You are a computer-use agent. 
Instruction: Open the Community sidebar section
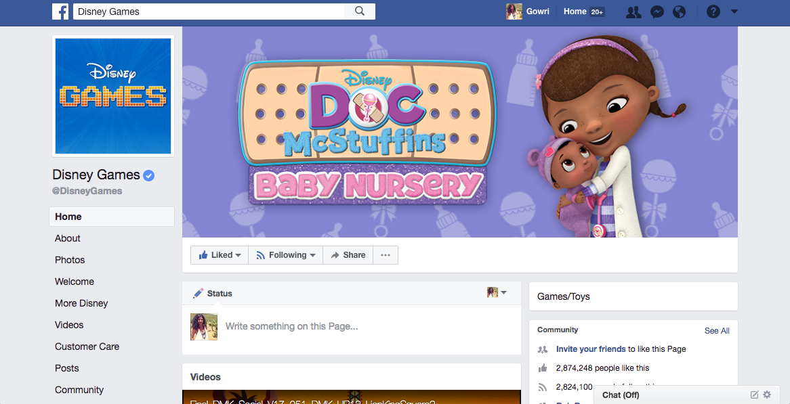pyautogui.click(x=79, y=390)
